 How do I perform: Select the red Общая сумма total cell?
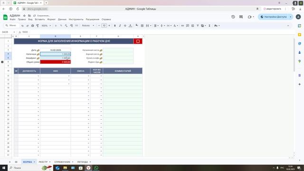click(55, 62)
